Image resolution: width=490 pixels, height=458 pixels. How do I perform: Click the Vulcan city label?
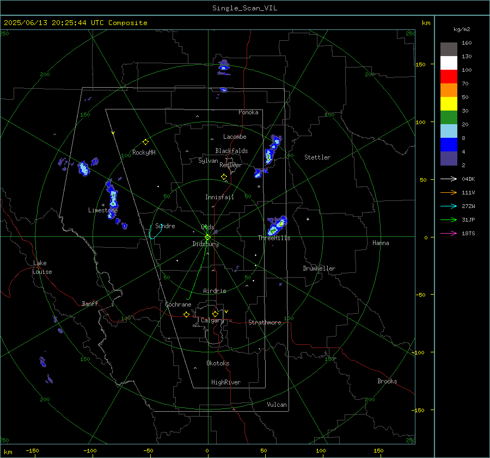(x=277, y=405)
